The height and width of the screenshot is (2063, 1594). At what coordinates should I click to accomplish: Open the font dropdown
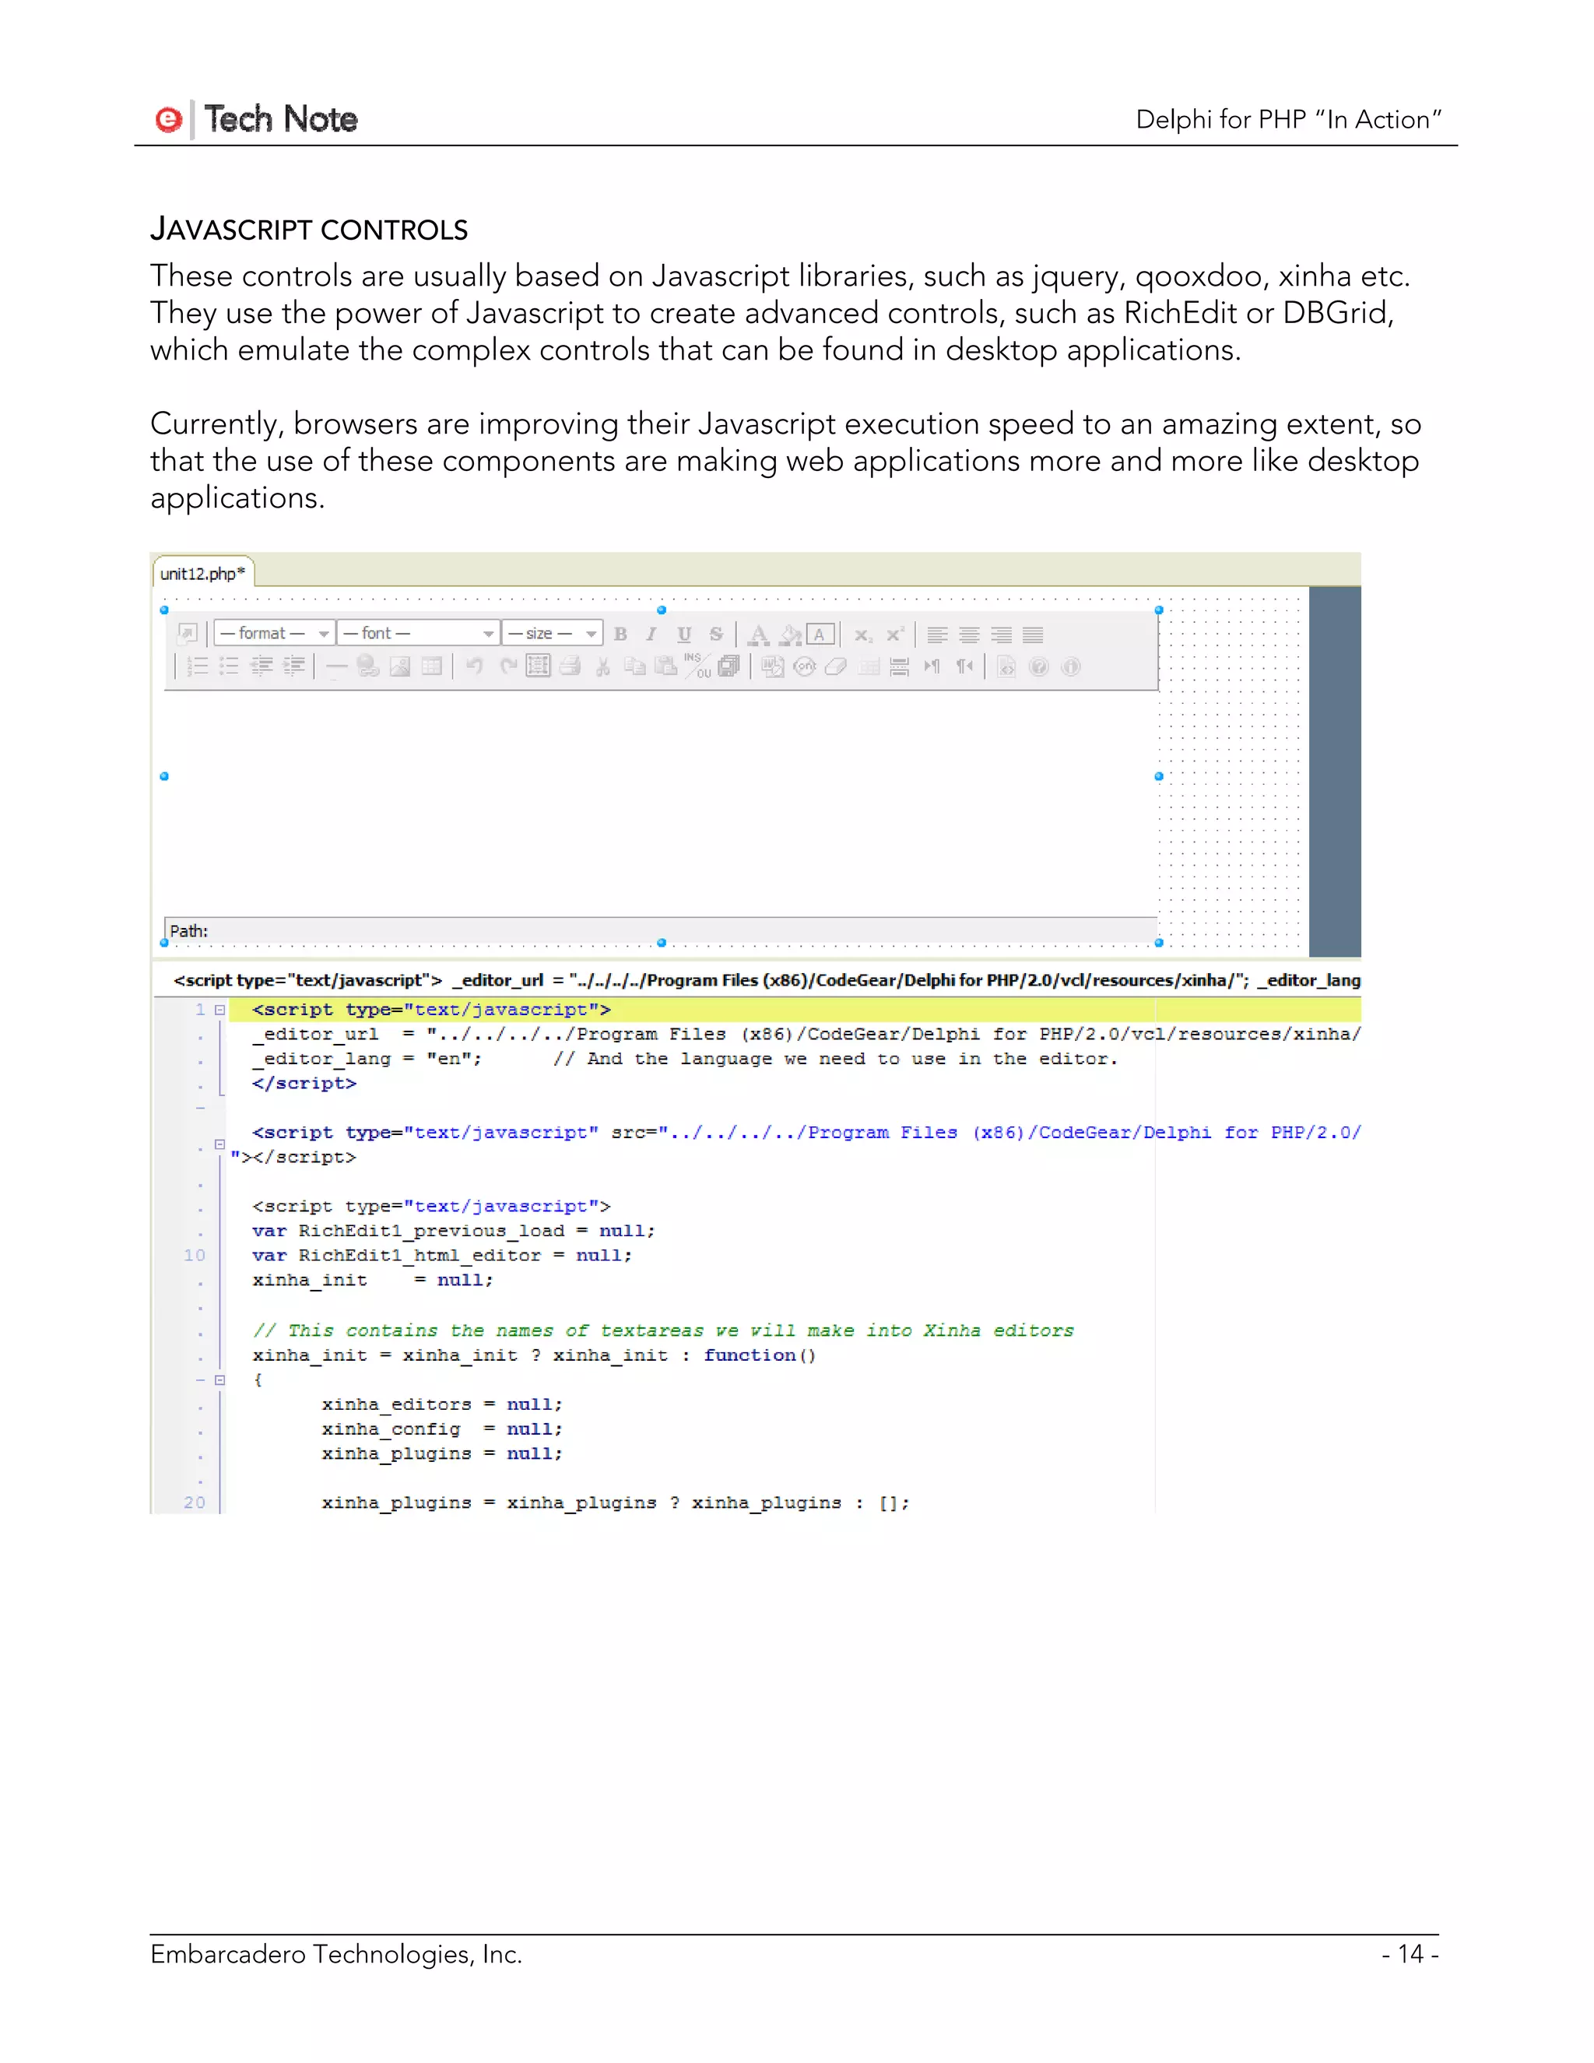point(420,633)
